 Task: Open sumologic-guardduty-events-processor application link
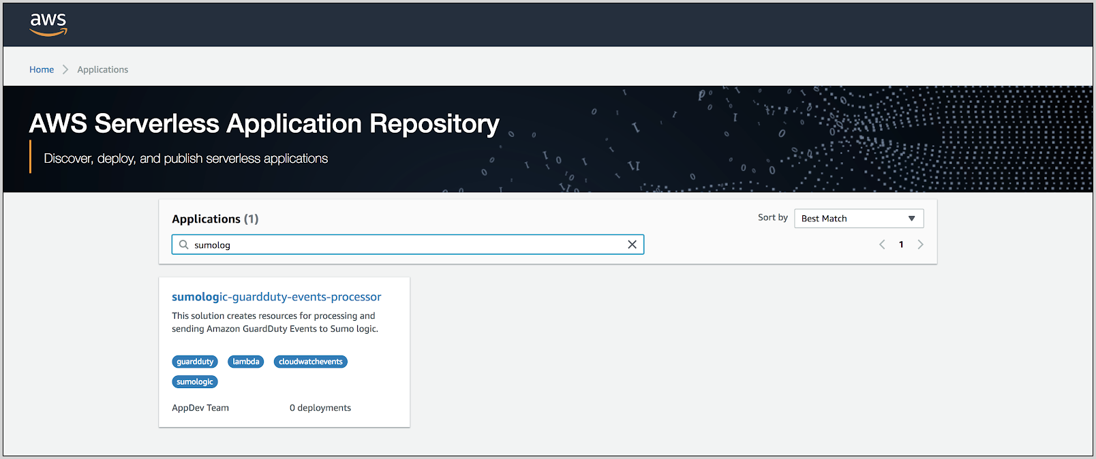click(x=276, y=297)
